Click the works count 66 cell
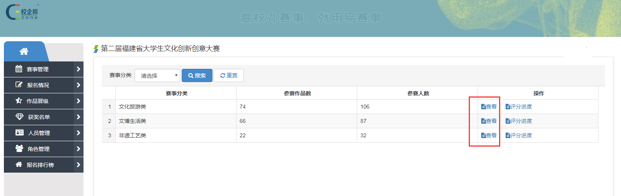Image resolution: width=621 pixels, height=196 pixels. coord(297,121)
